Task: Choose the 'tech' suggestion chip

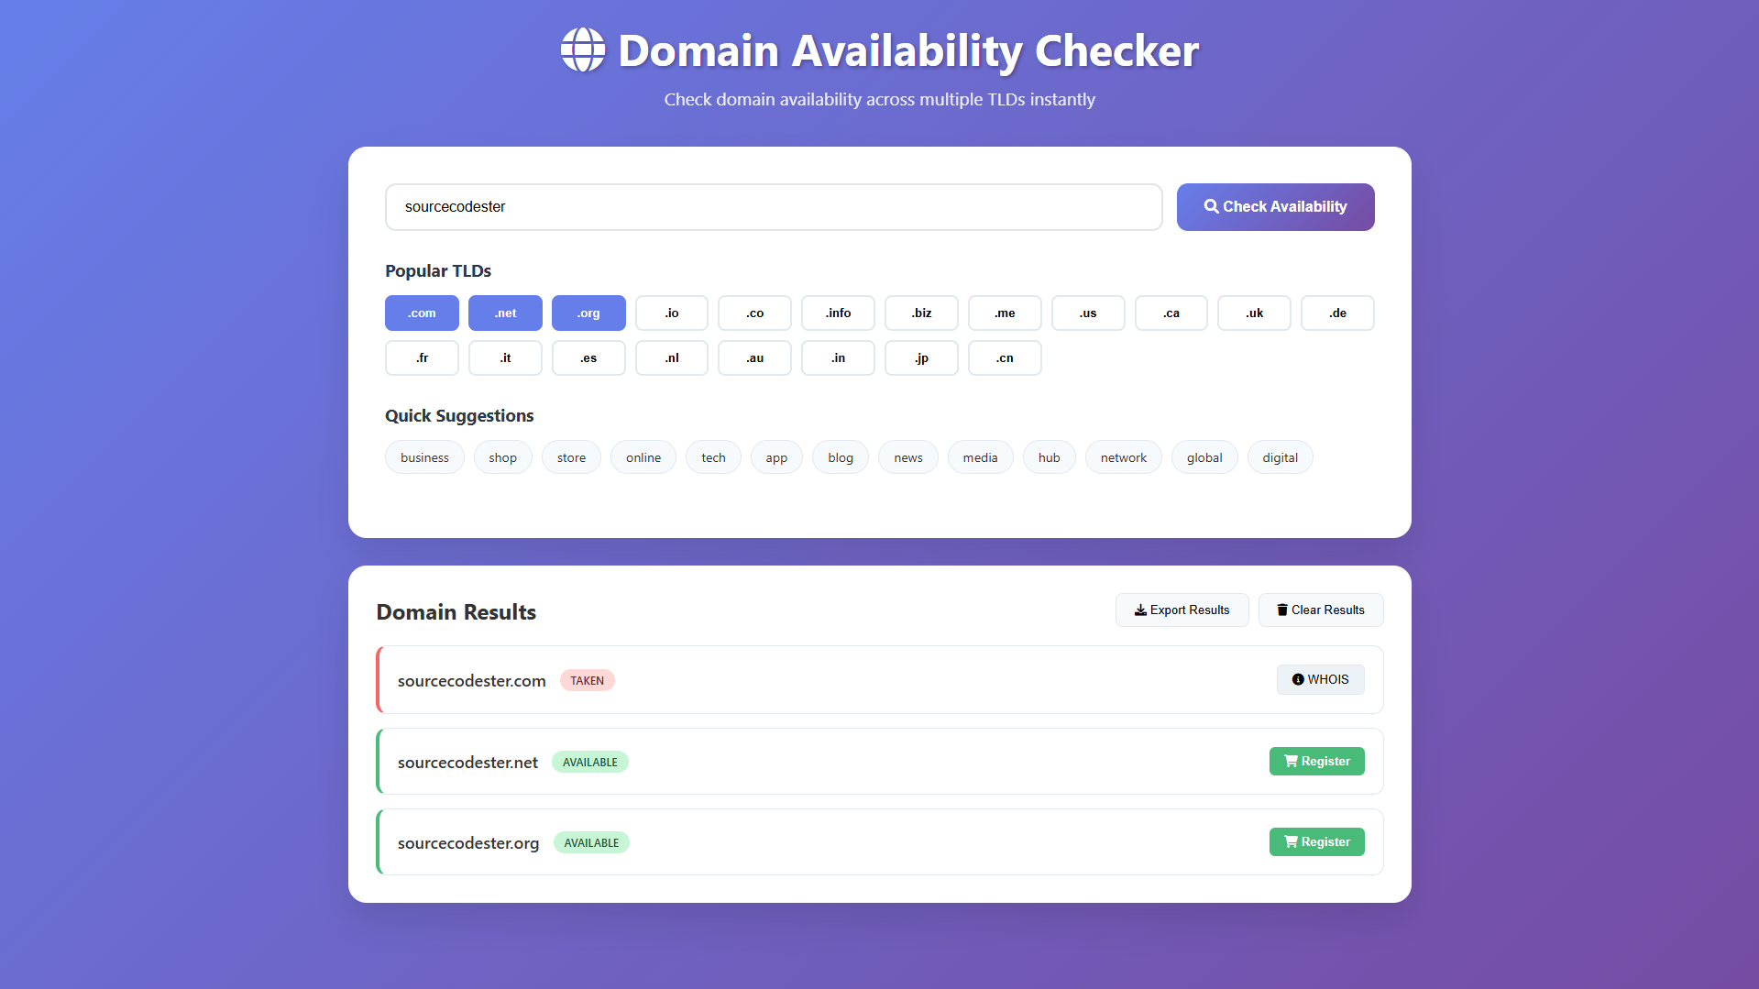Action: (x=713, y=458)
